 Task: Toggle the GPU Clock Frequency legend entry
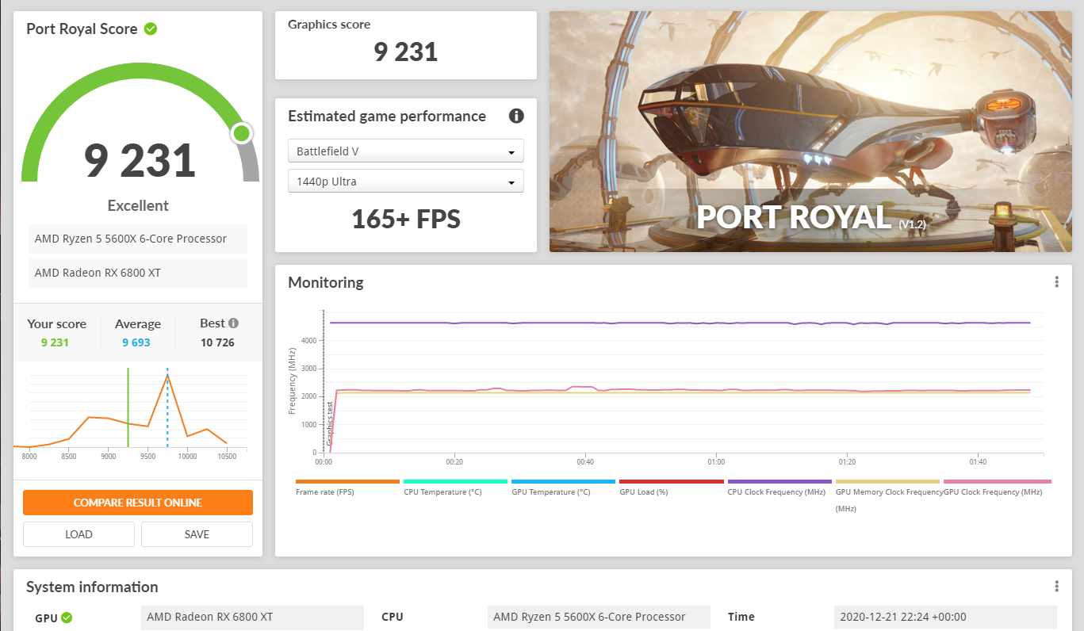pos(996,486)
